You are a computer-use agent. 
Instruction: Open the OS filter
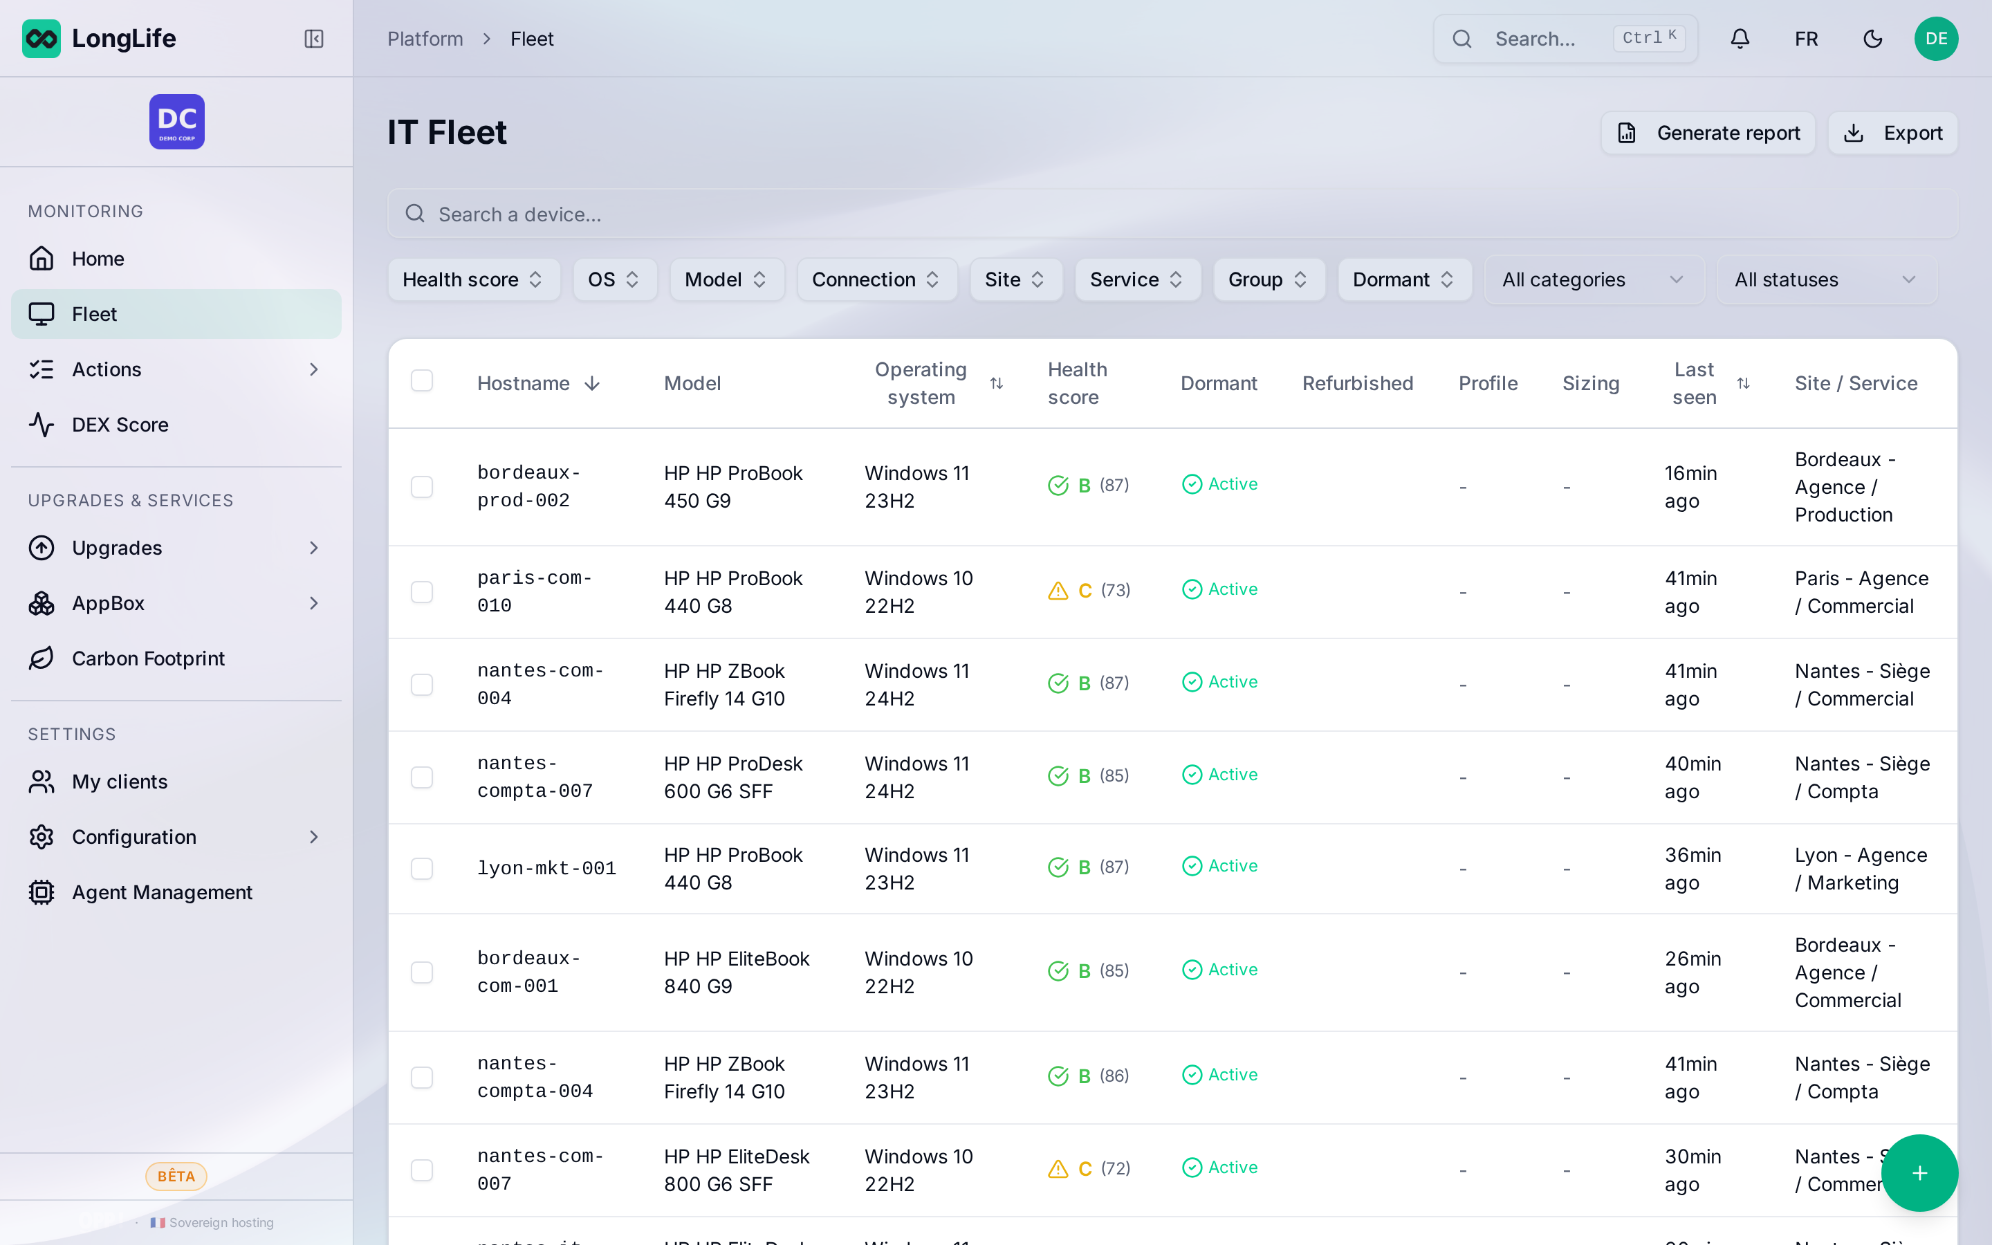614,280
